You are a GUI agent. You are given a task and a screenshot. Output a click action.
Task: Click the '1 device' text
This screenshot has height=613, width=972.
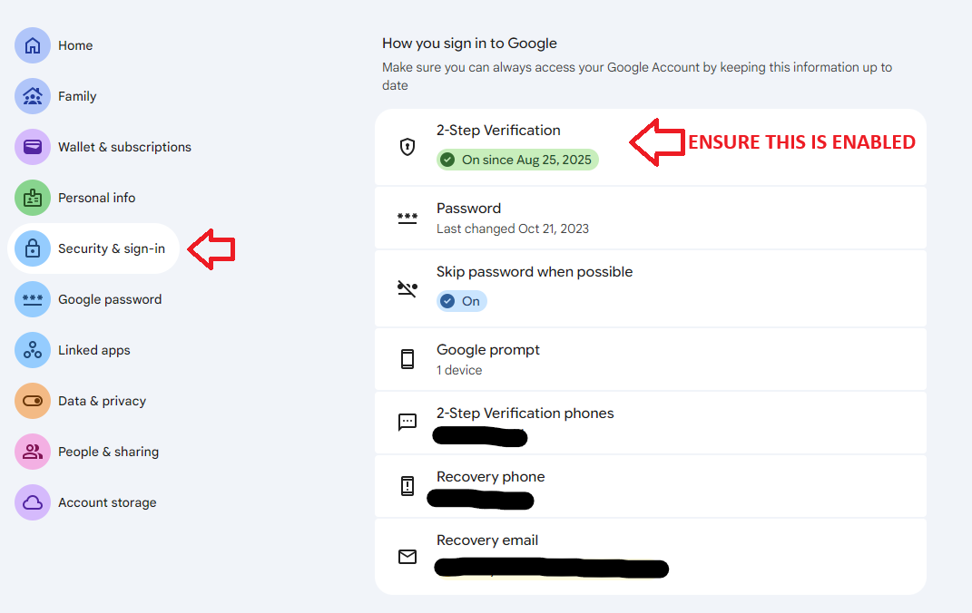(x=459, y=370)
